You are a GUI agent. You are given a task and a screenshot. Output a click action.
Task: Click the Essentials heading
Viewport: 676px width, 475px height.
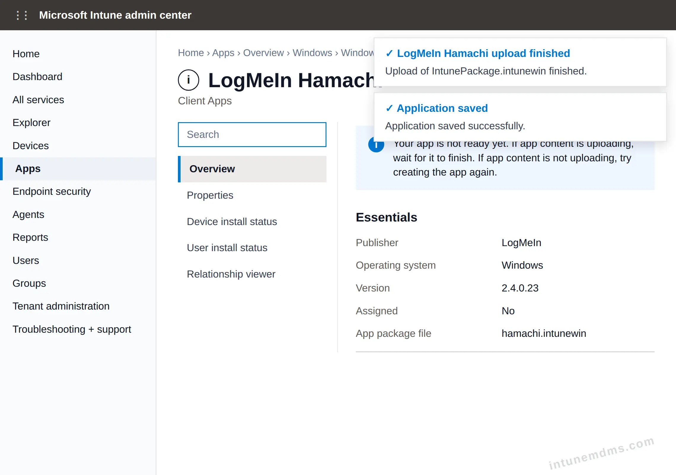(386, 217)
